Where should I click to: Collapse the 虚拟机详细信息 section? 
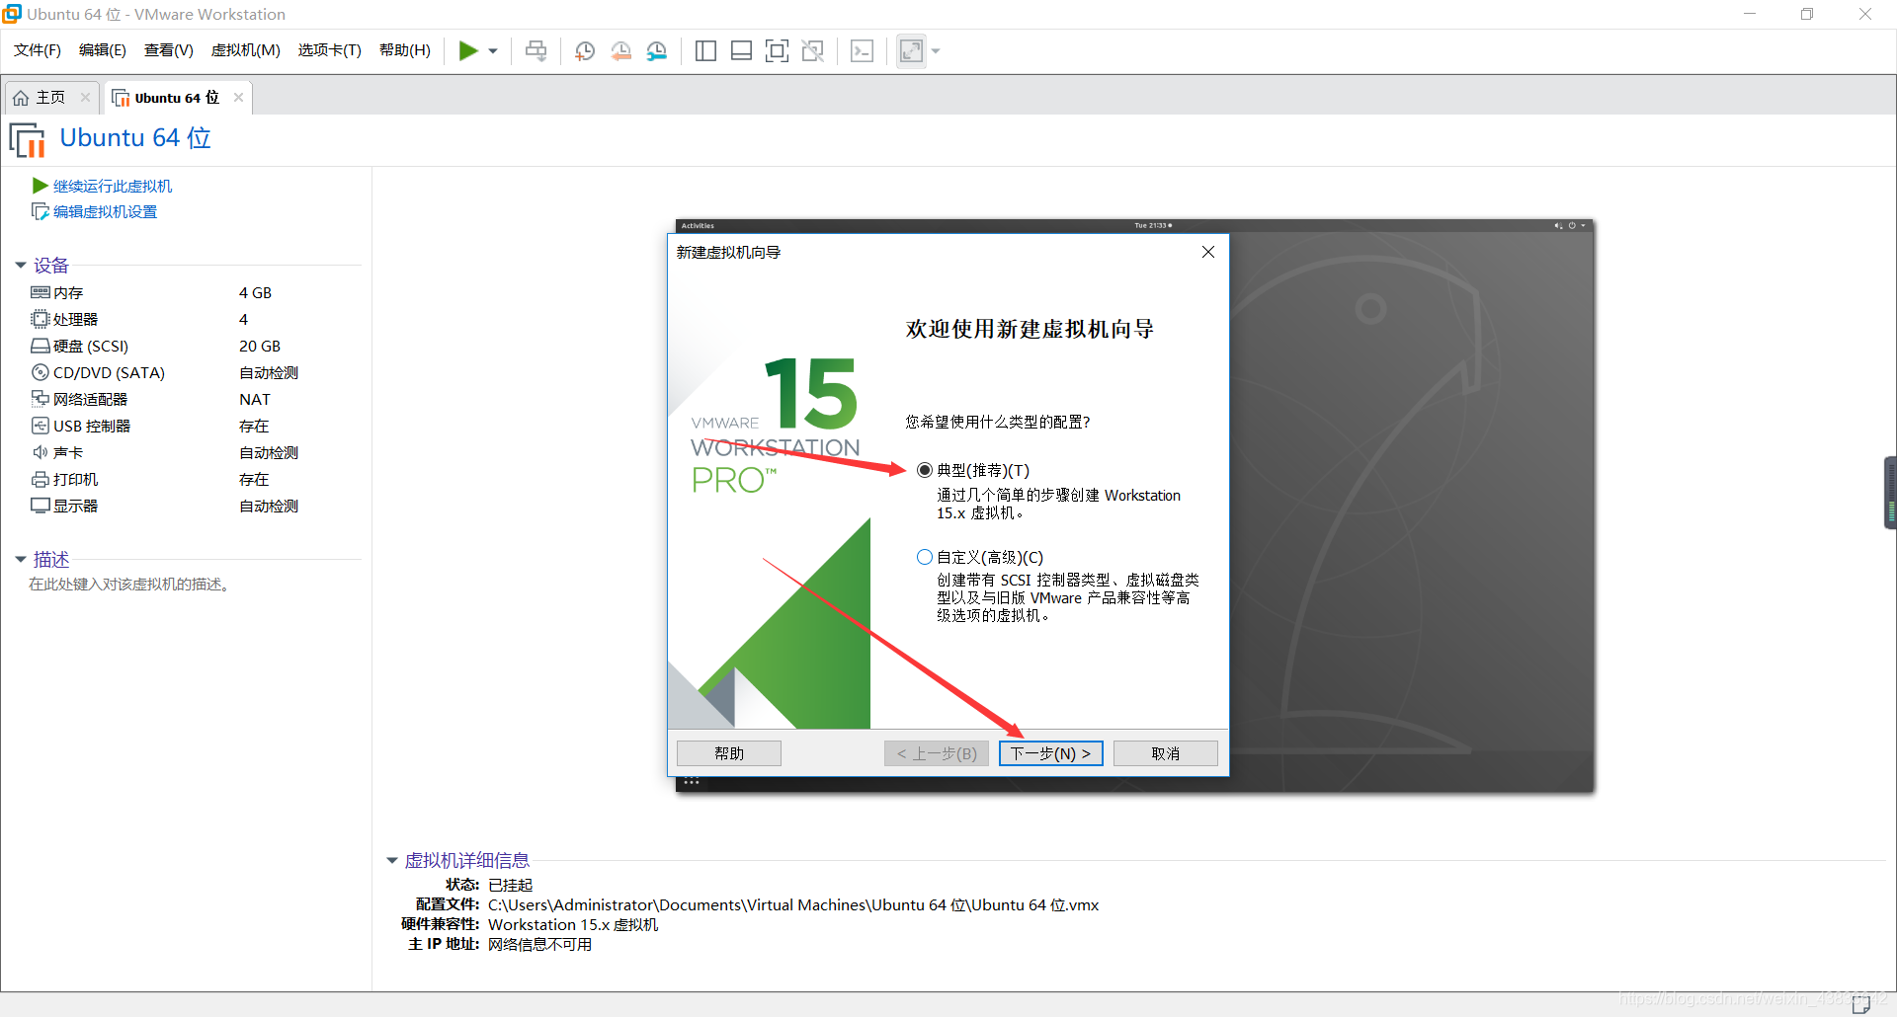(x=391, y=860)
